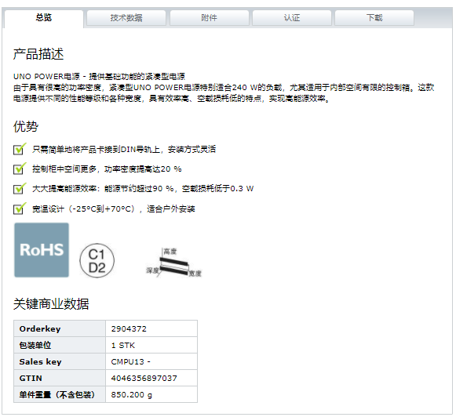Select the 认证 tab
This screenshot has height=417, width=456.
292,18
